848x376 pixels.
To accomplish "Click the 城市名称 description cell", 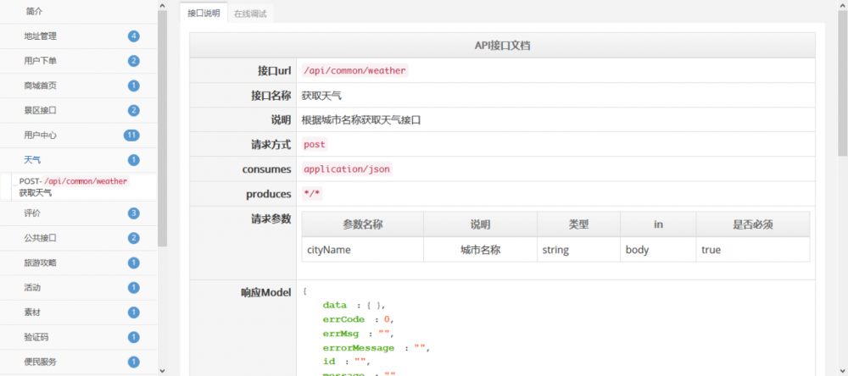I will tap(480, 250).
